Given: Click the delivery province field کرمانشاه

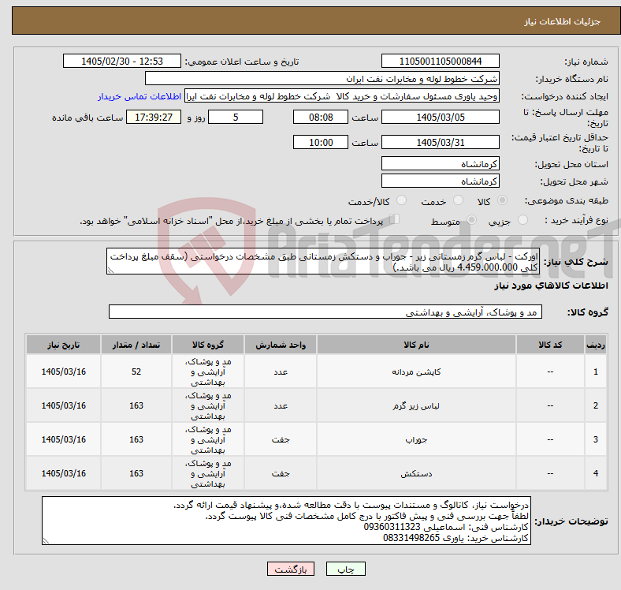Looking at the screenshot, I should tap(440, 163).
